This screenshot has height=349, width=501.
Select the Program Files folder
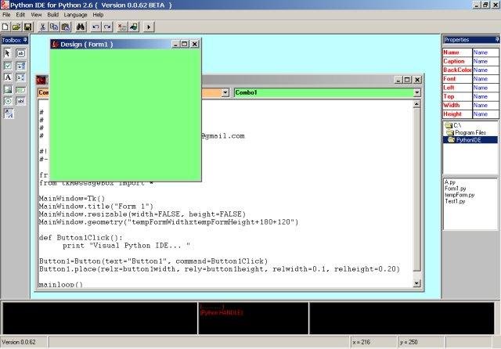(467, 132)
